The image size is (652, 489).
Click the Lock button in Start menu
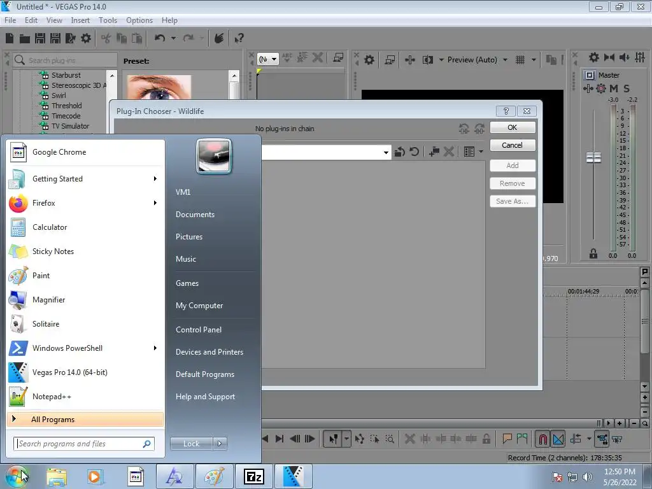191,444
